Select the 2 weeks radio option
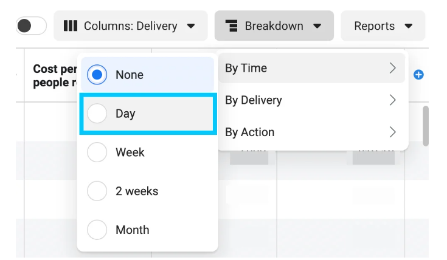This screenshot has height=260, width=447. (97, 191)
